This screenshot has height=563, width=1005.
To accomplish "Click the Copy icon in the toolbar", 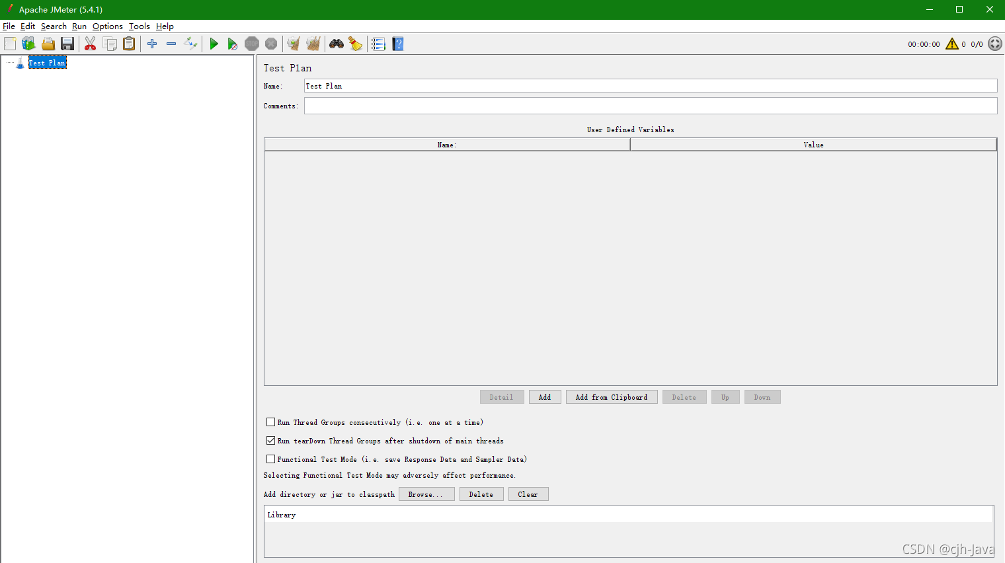I will pyautogui.click(x=110, y=44).
